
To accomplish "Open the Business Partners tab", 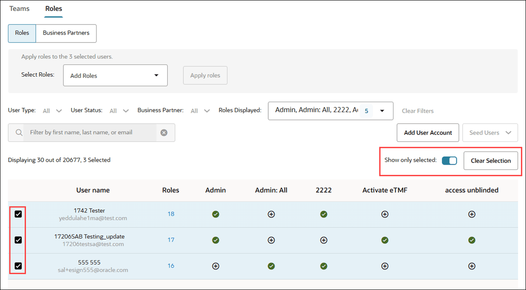I will [66, 33].
